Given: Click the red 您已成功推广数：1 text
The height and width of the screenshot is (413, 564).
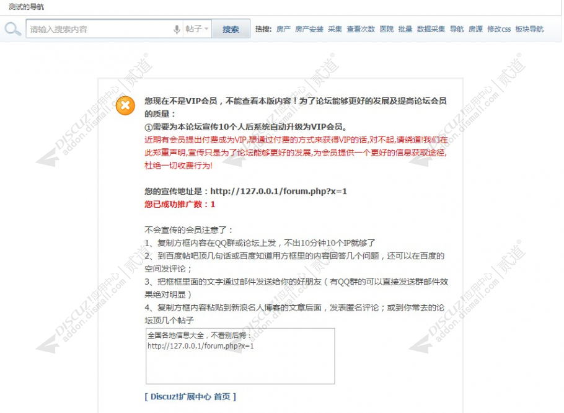Looking at the screenshot, I should [x=180, y=204].
